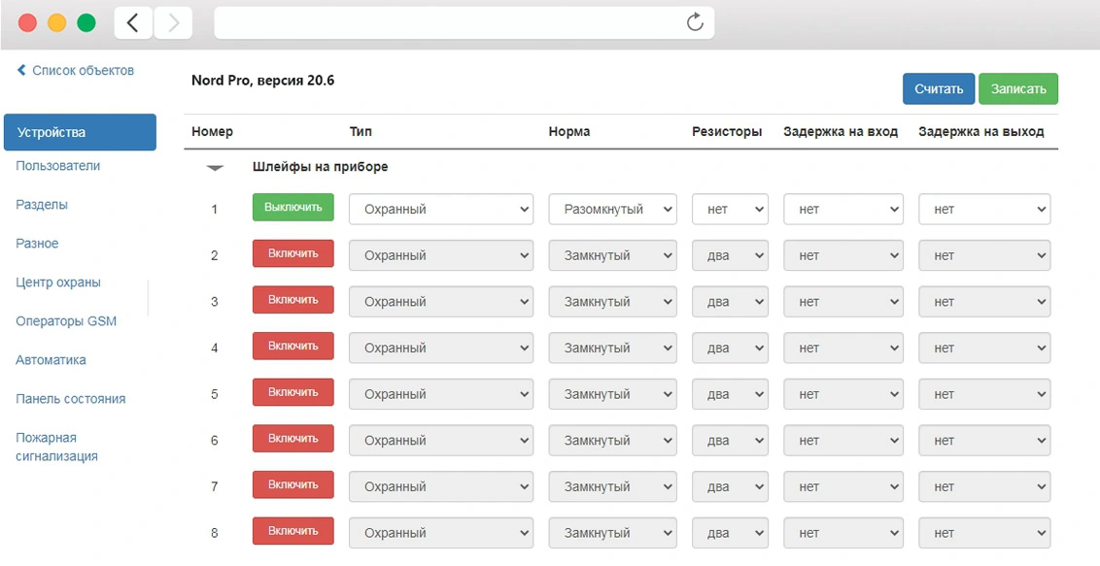Enable zone 5 with Включить button
This screenshot has height=566, width=1100.
coord(292,393)
